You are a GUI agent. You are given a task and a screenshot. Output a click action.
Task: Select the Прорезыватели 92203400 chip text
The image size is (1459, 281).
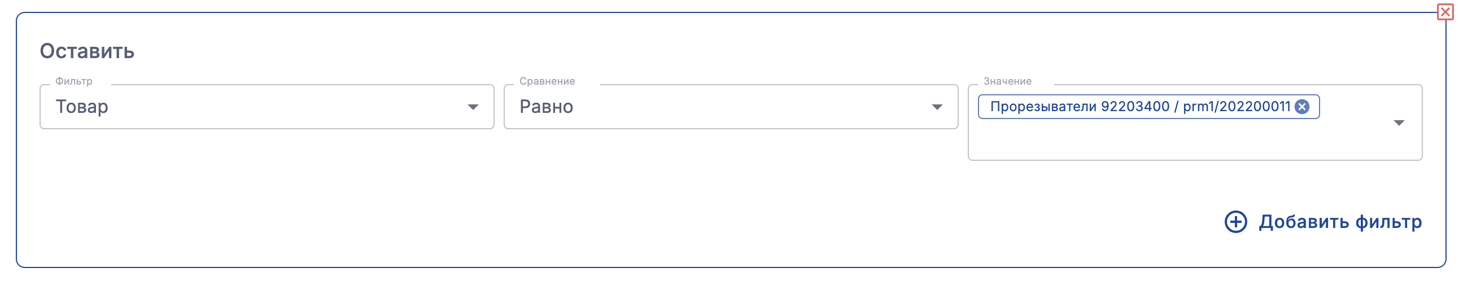[x=1079, y=107]
